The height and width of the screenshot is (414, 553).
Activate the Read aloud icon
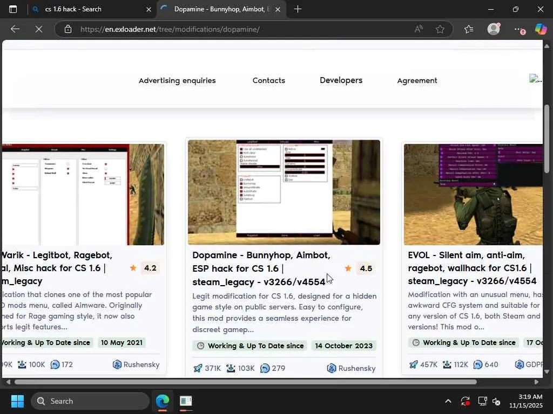[x=419, y=29]
